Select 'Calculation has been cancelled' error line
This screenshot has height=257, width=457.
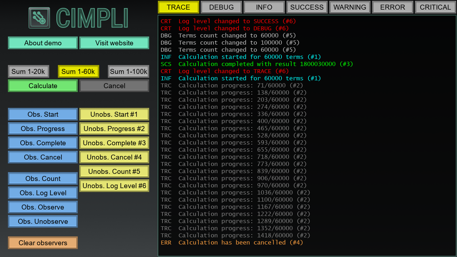pyautogui.click(x=232, y=243)
